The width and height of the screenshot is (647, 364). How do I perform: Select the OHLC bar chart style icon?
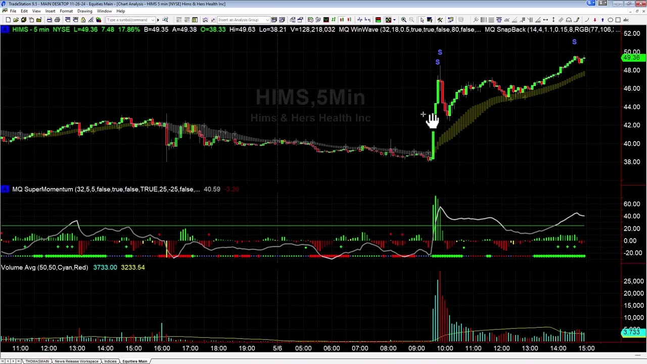(334, 20)
